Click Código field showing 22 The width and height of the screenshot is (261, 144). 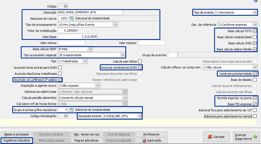(63, 6)
